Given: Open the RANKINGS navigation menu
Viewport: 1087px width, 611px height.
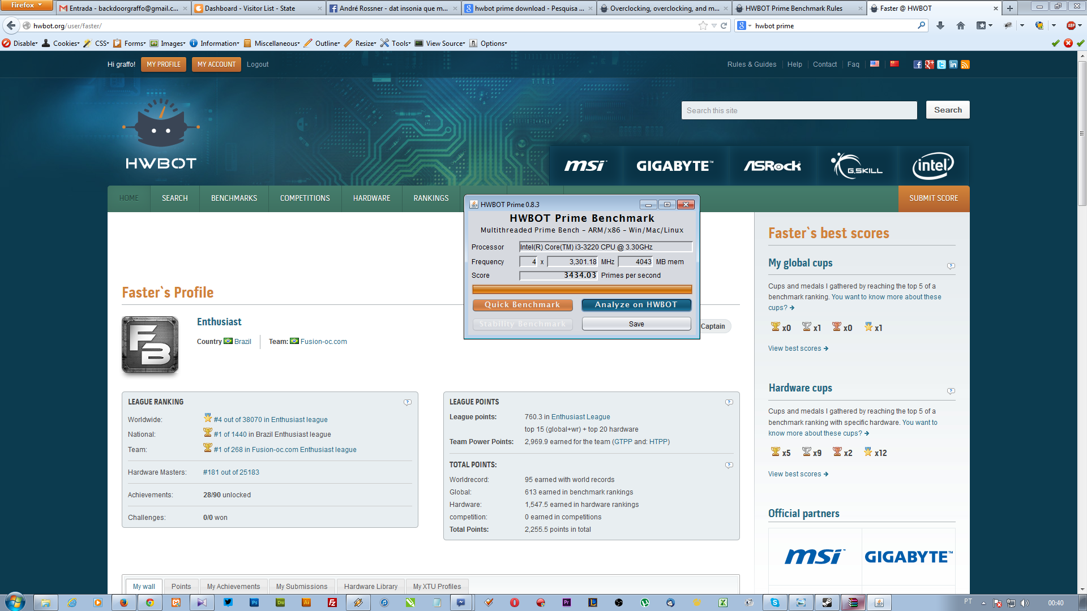Looking at the screenshot, I should [x=431, y=199].
